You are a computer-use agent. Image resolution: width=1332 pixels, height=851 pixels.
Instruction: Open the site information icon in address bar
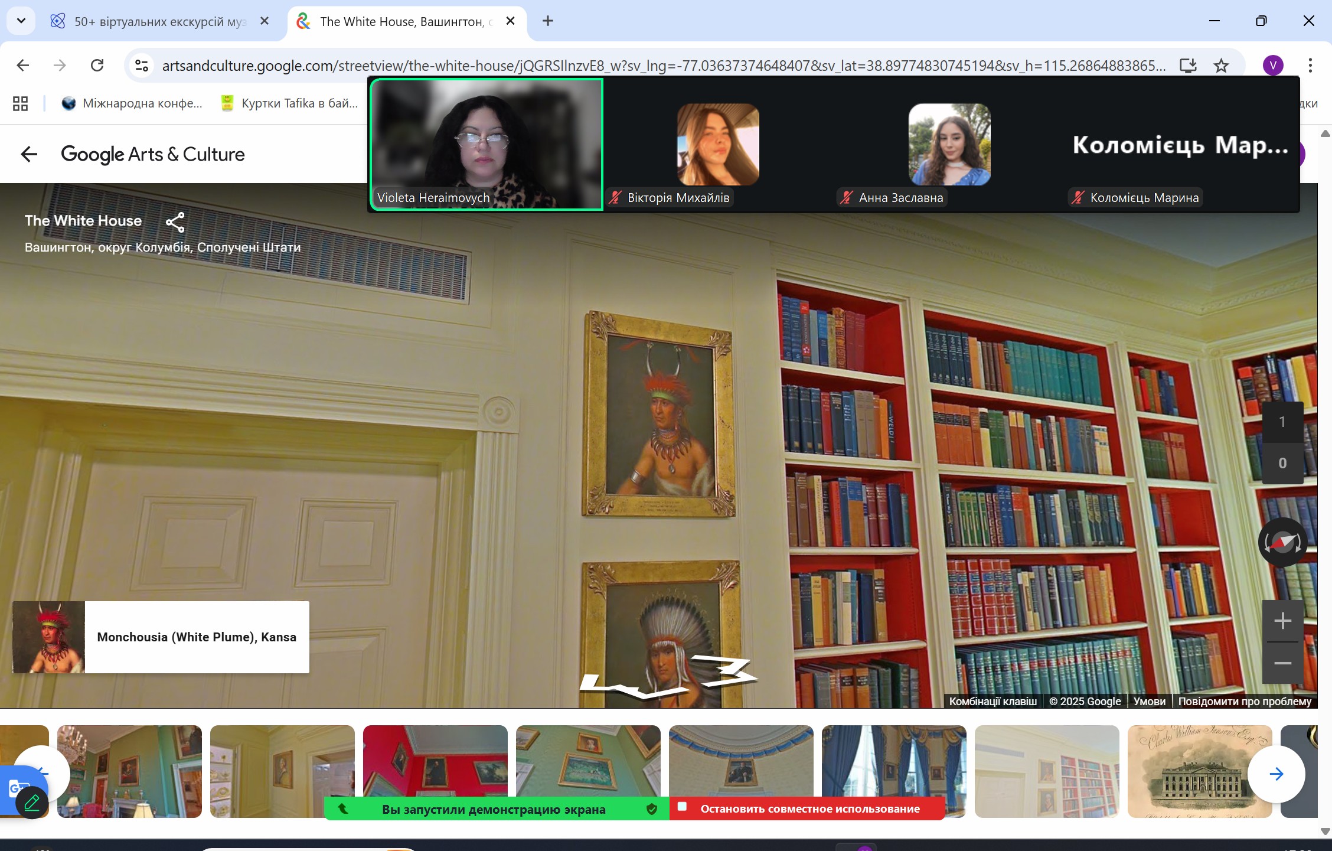click(x=142, y=66)
